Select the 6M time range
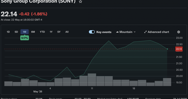Screen dimensions: 188x99 tap(33, 32)
